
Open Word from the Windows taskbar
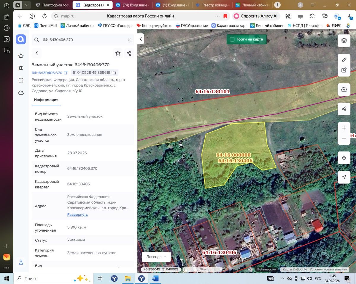pyautogui.click(x=155, y=278)
